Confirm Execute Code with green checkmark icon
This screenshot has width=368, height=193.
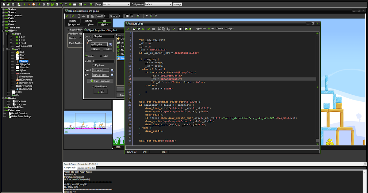128,29
